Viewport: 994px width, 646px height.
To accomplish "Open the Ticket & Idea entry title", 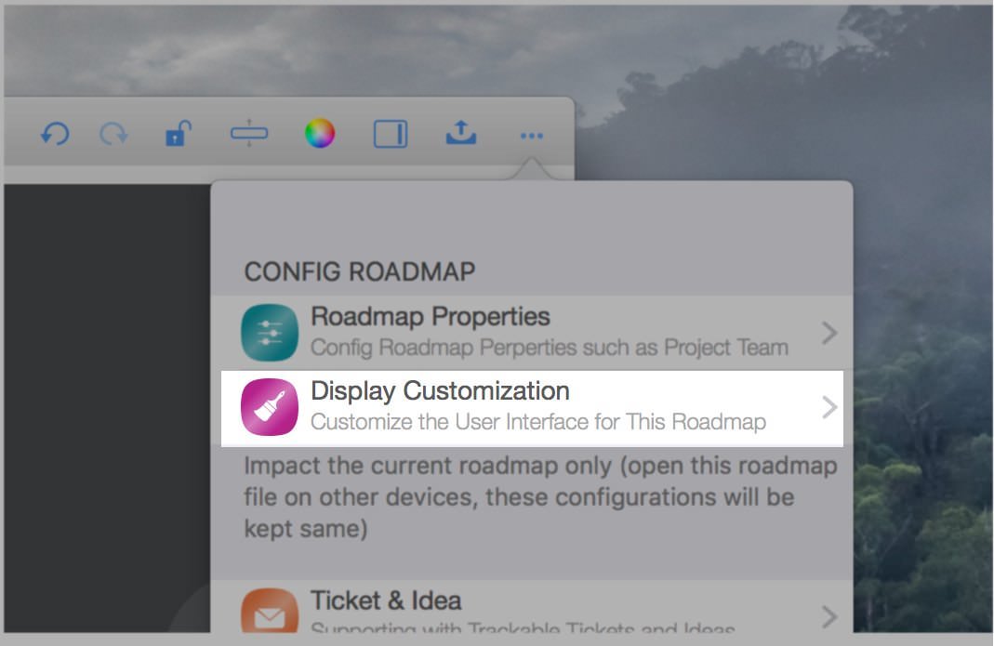I will (x=386, y=601).
